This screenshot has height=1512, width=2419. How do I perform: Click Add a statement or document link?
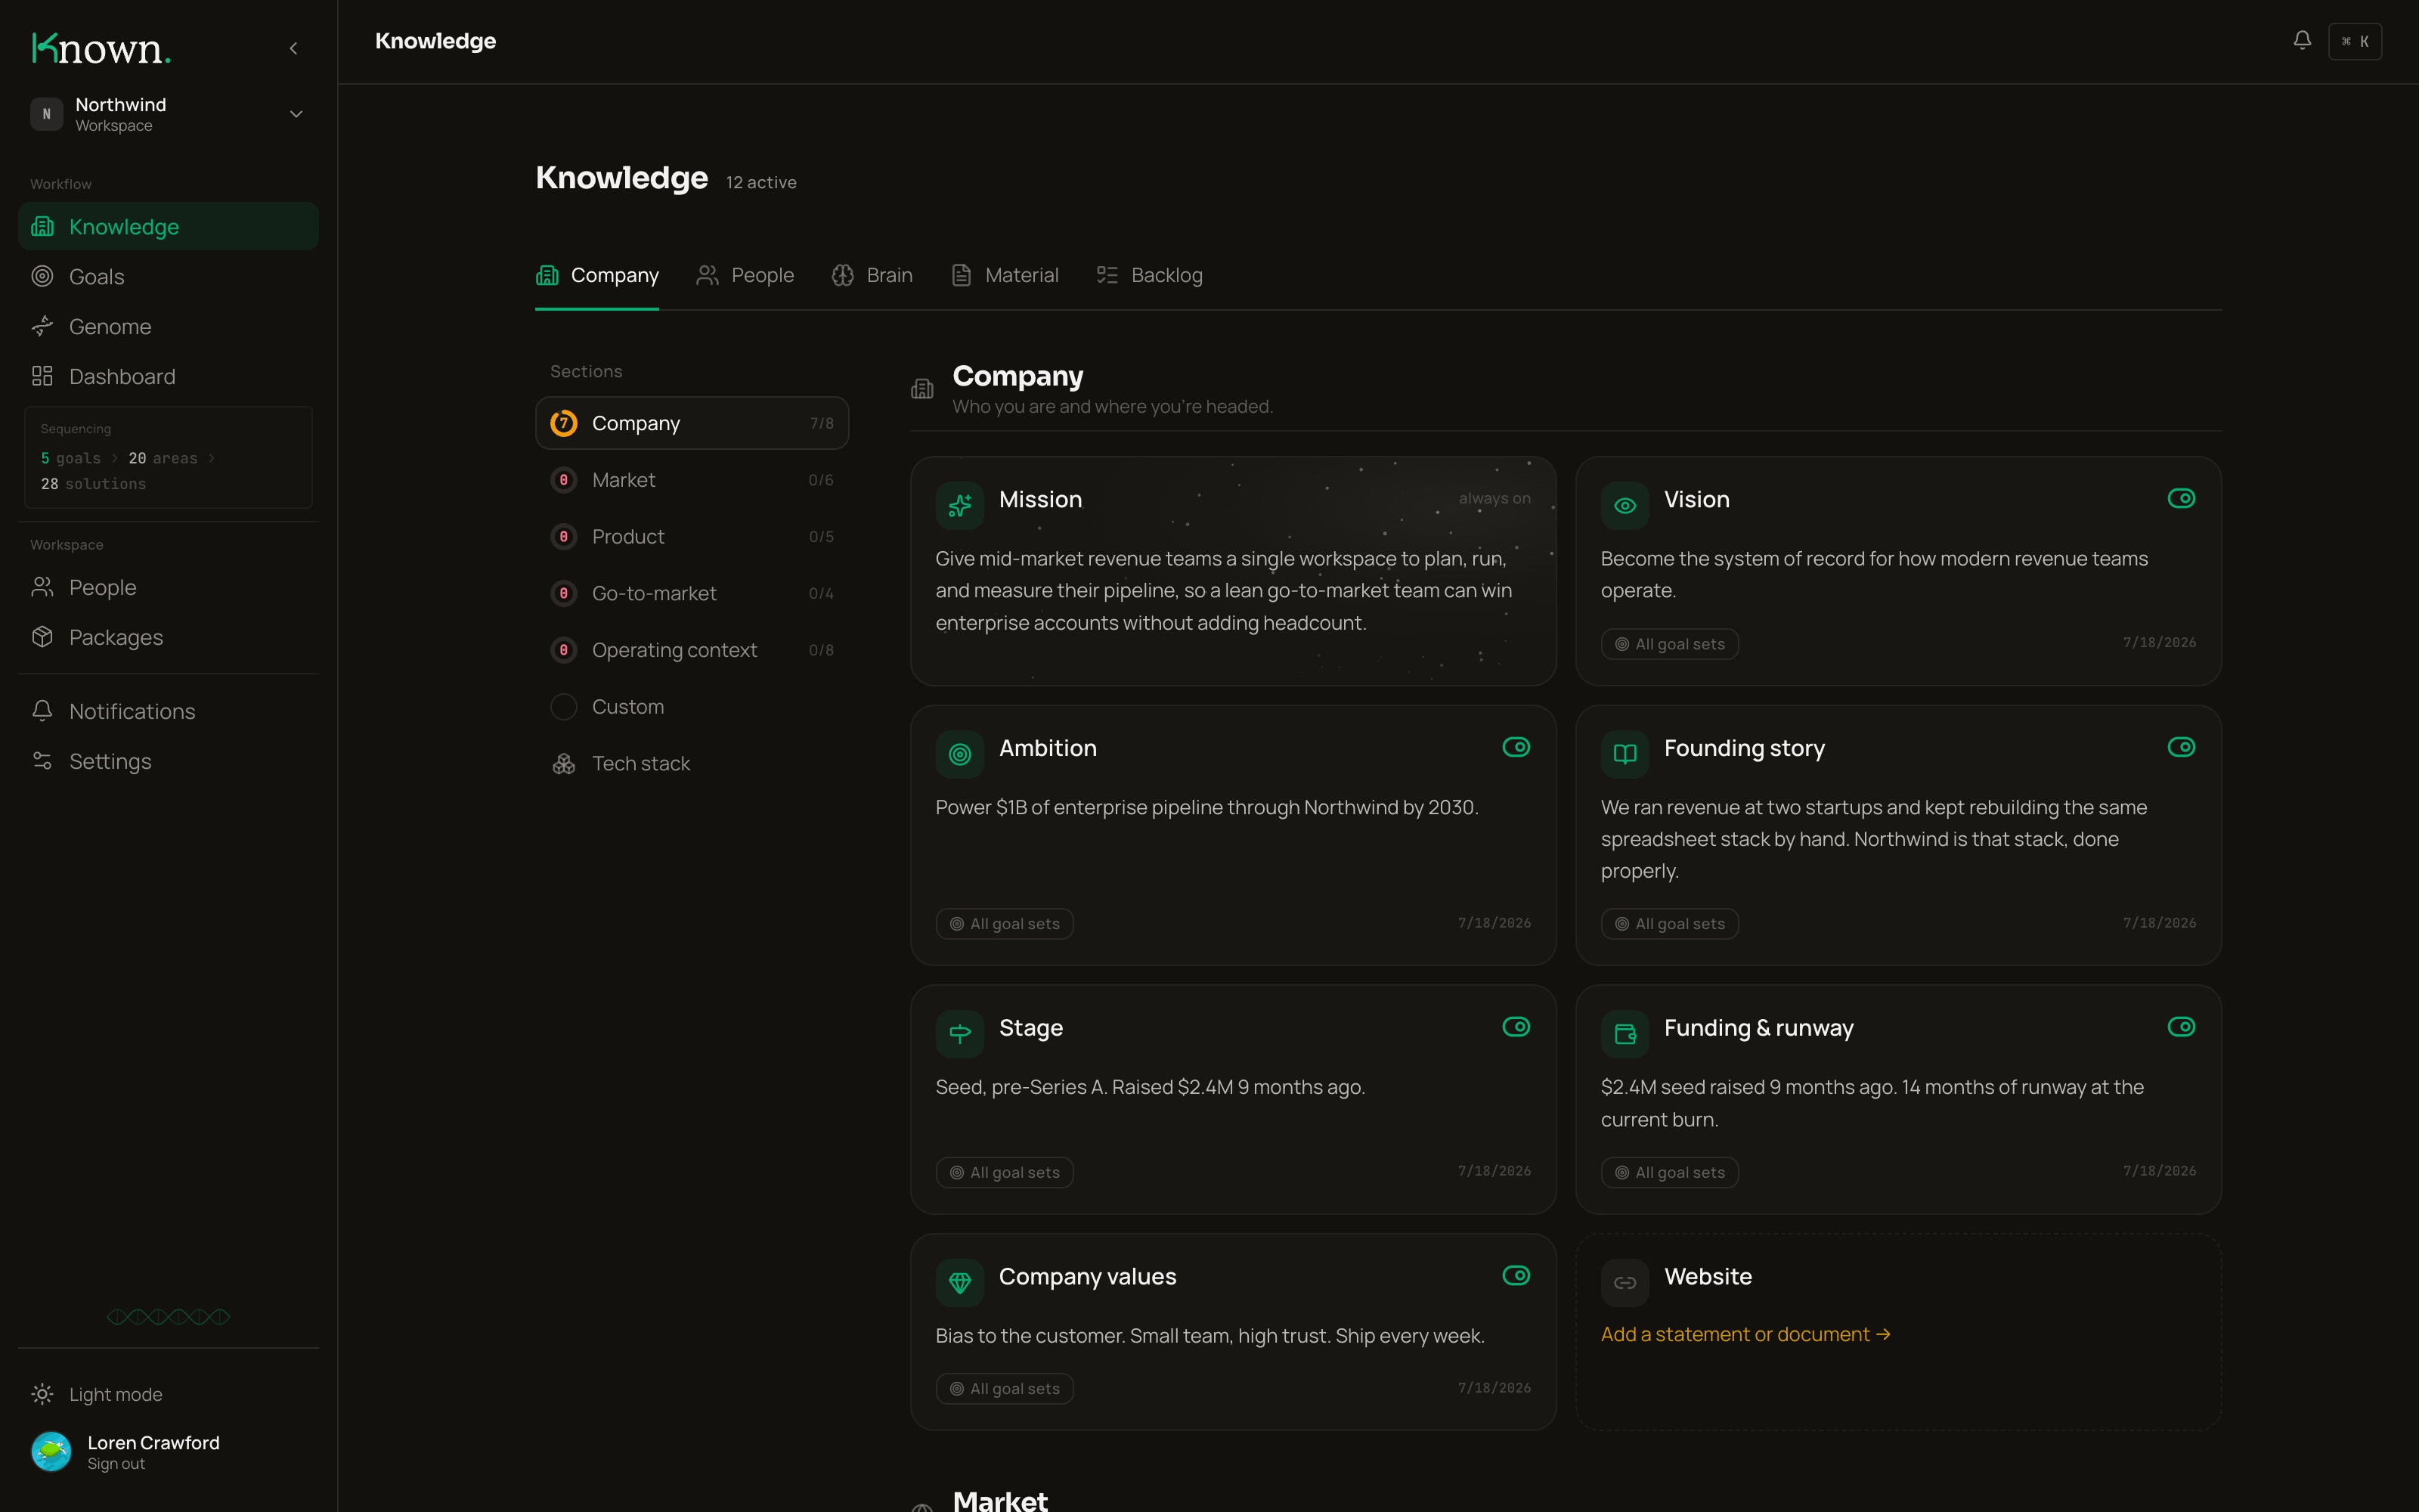pyautogui.click(x=1745, y=1334)
